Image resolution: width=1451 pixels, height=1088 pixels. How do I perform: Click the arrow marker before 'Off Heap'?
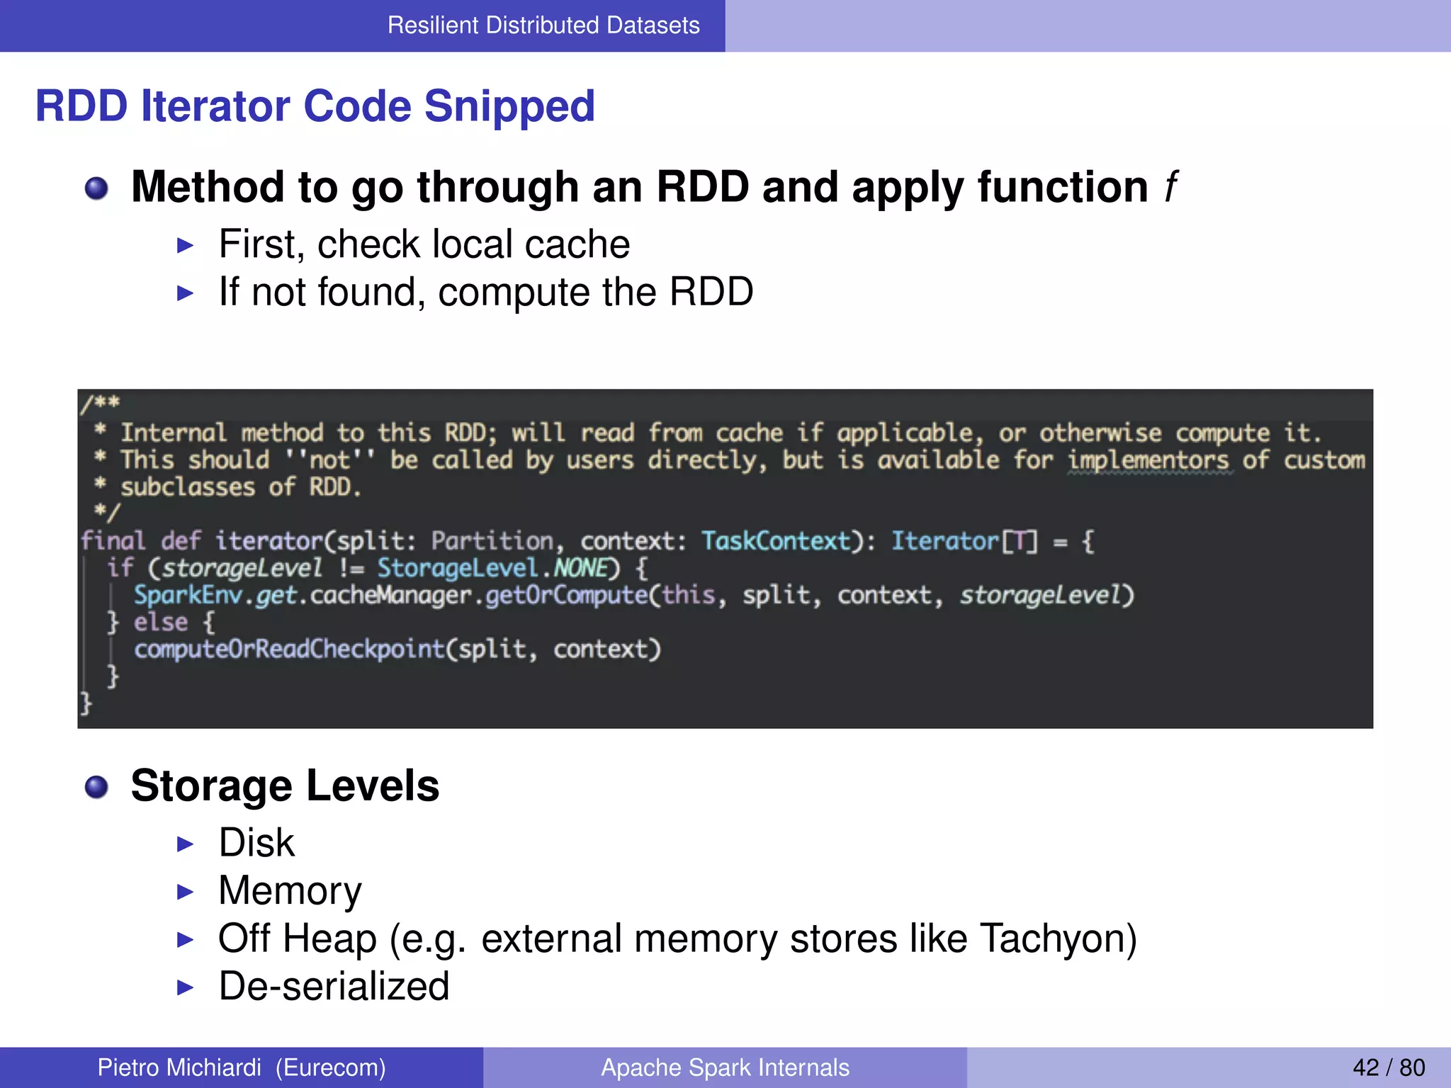point(185,940)
